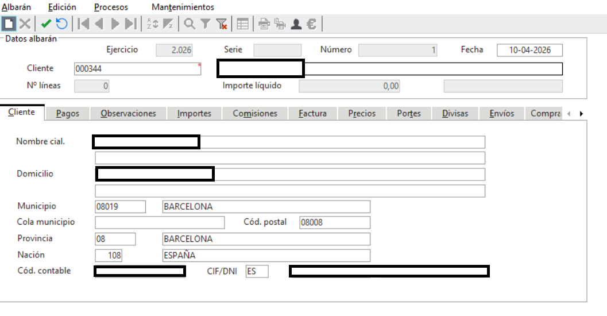The image size is (607, 316).
Task: Switch to the Pagos tab
Action: [x=68, y=113]
